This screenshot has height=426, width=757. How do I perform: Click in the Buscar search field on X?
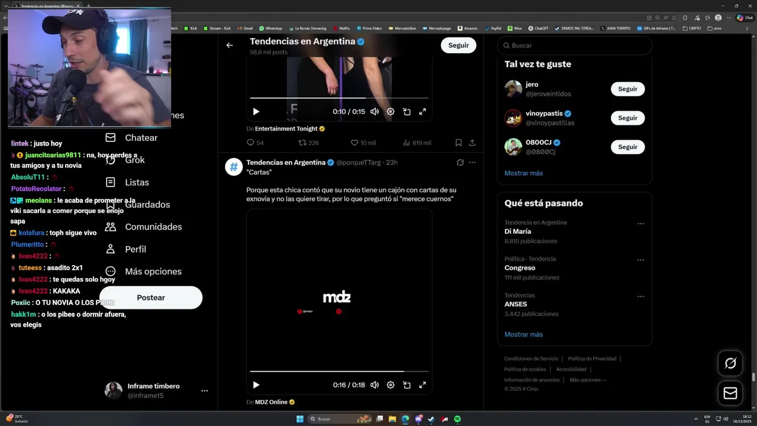[574, 45]
